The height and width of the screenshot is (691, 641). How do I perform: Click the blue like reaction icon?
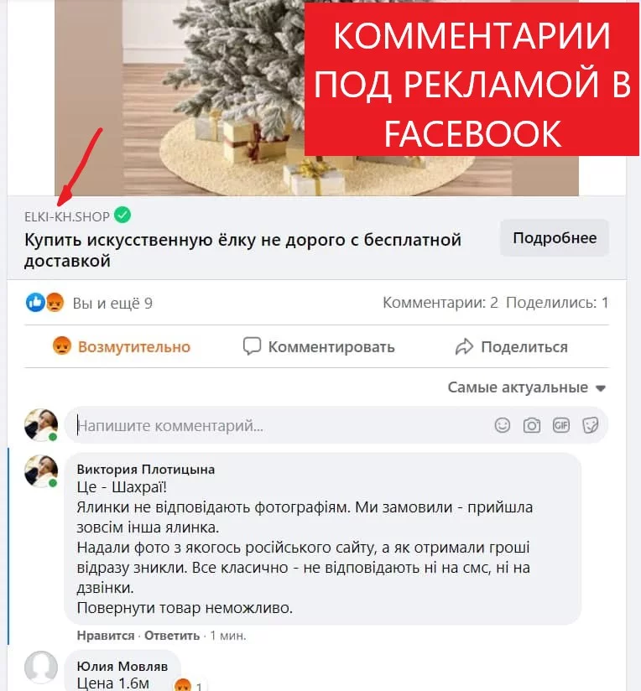click(35, 303)
